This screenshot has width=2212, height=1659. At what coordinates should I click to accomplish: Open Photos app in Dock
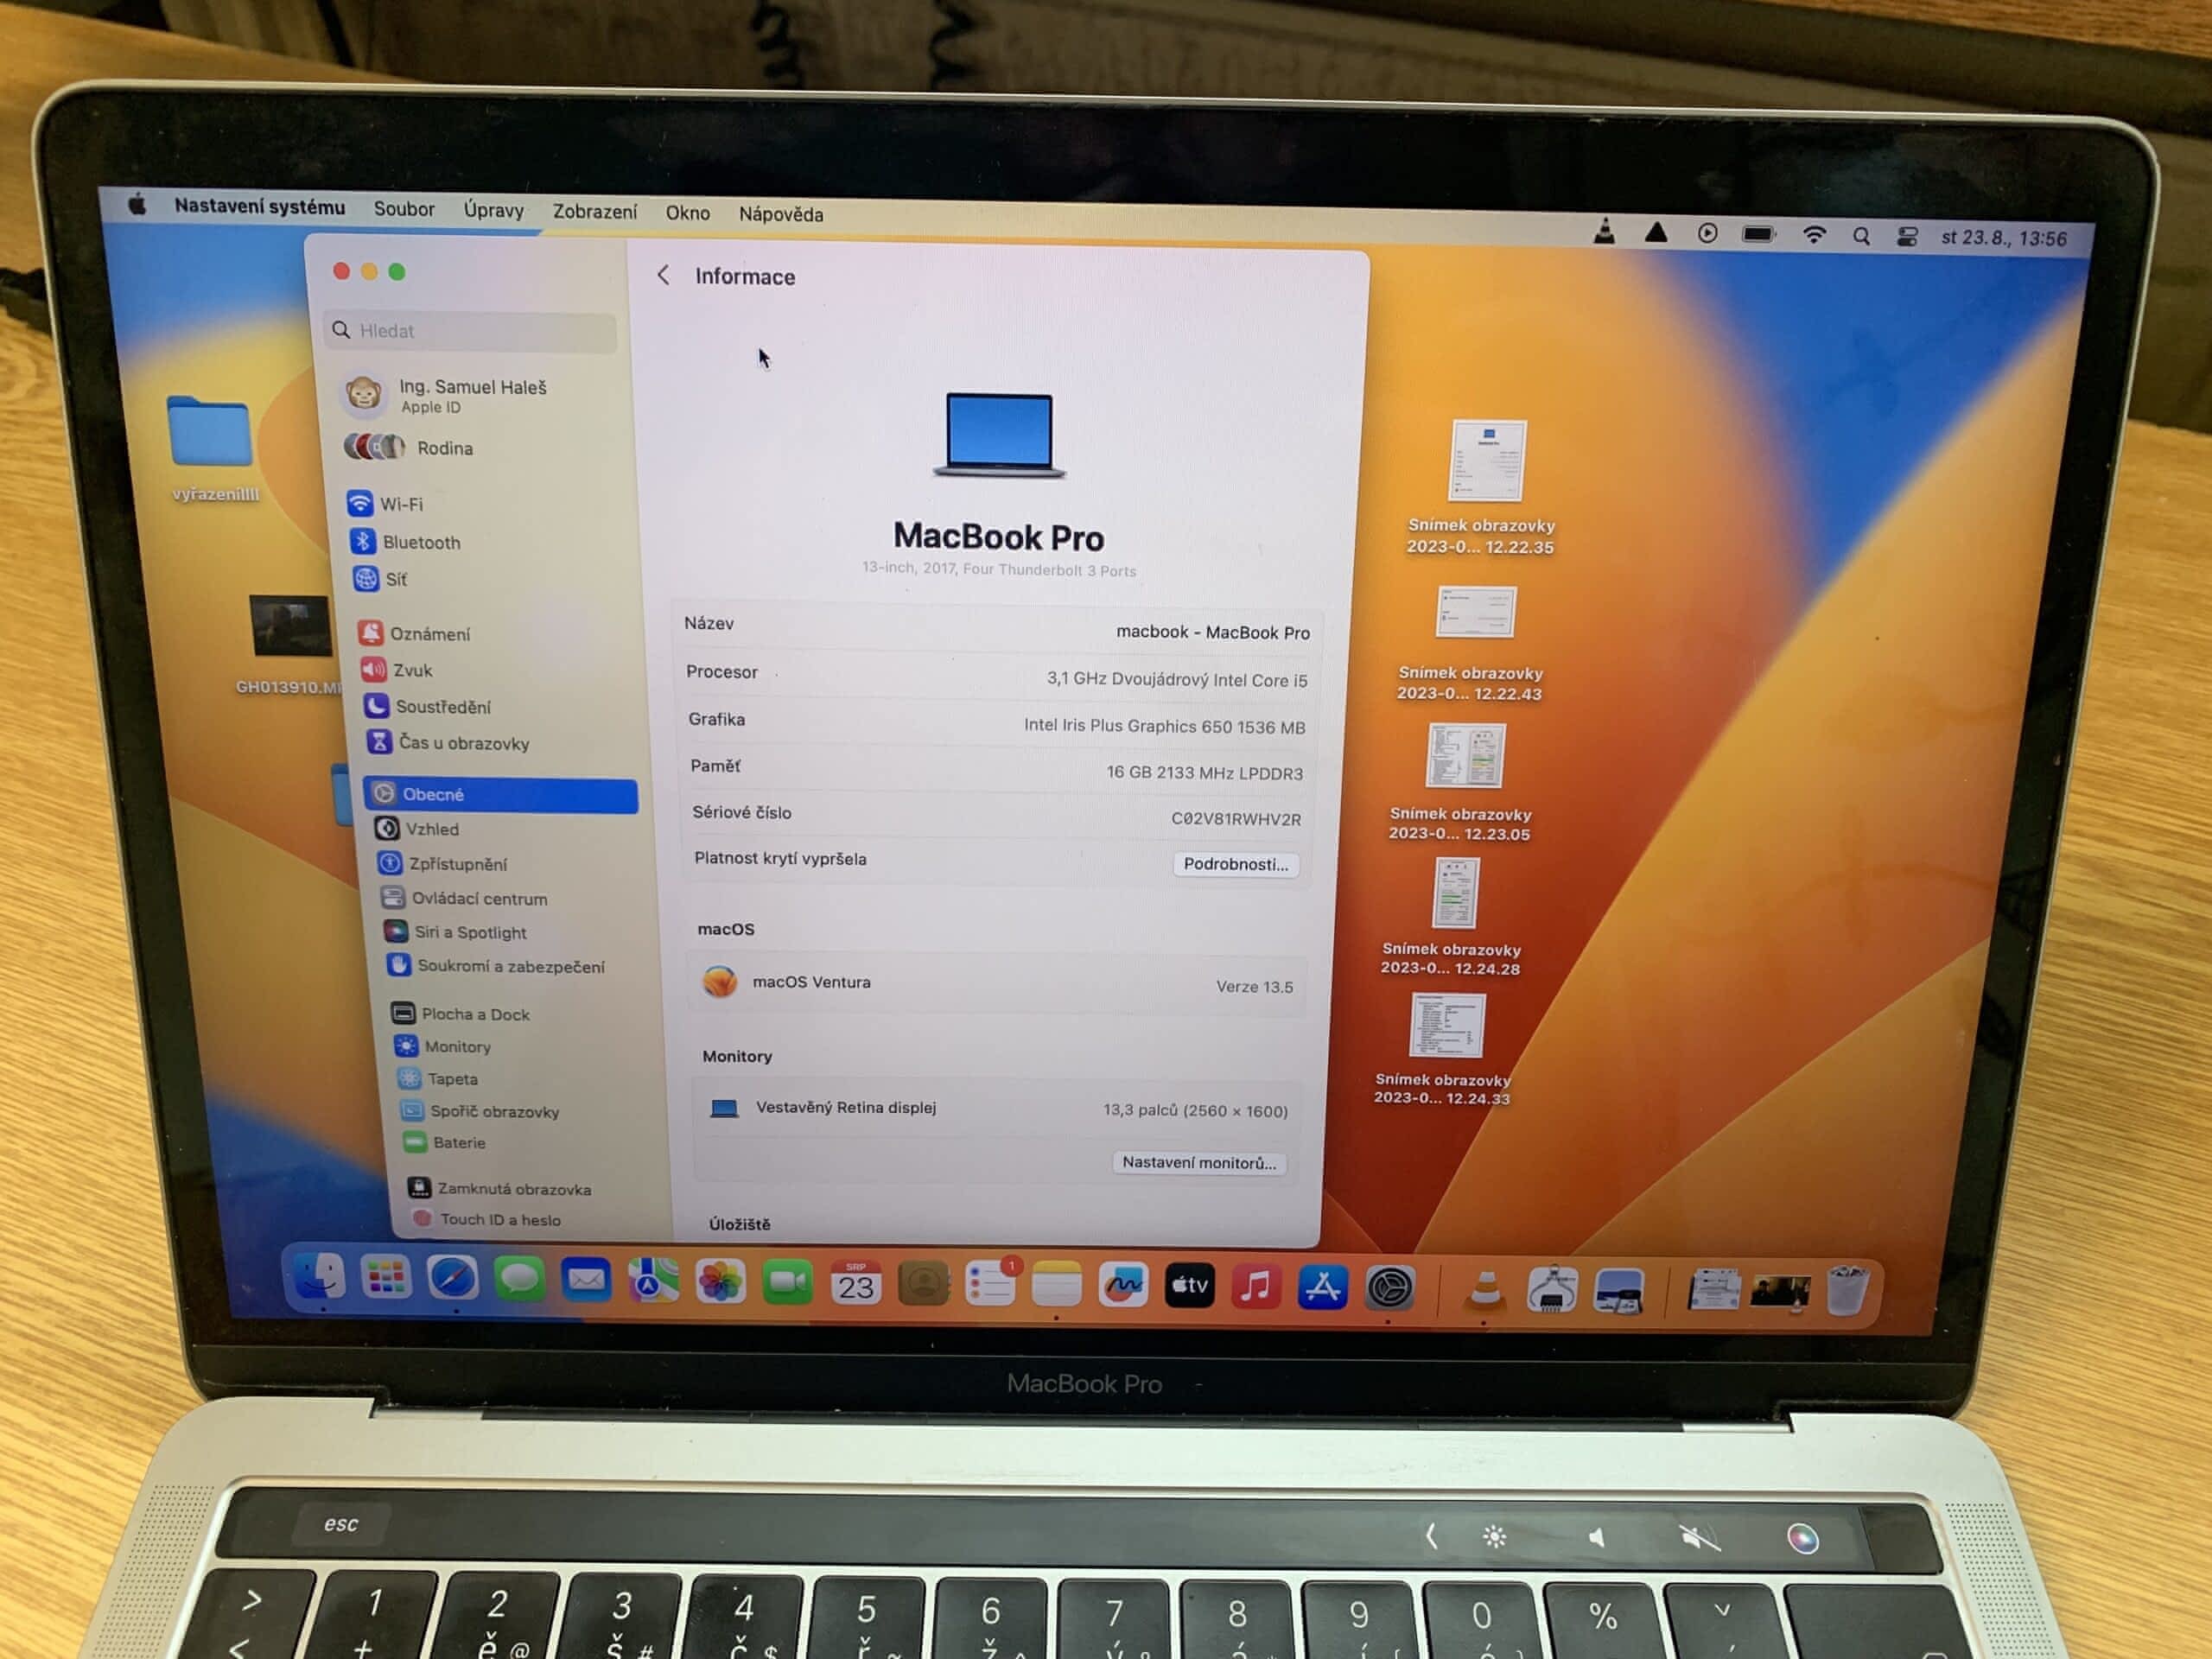(x=720, y=1282)
